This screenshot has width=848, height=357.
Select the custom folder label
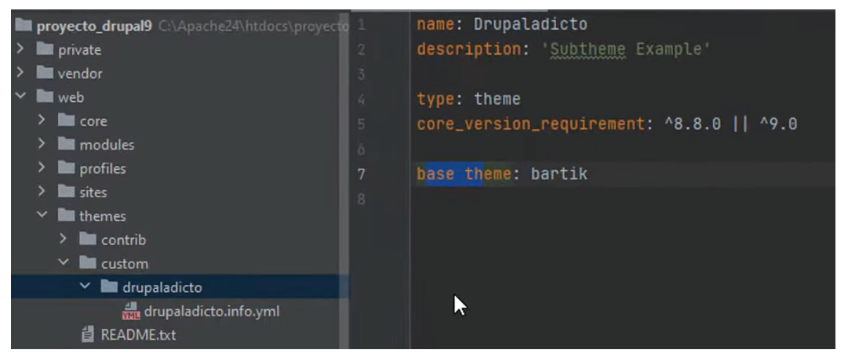(x=125, y=264)
